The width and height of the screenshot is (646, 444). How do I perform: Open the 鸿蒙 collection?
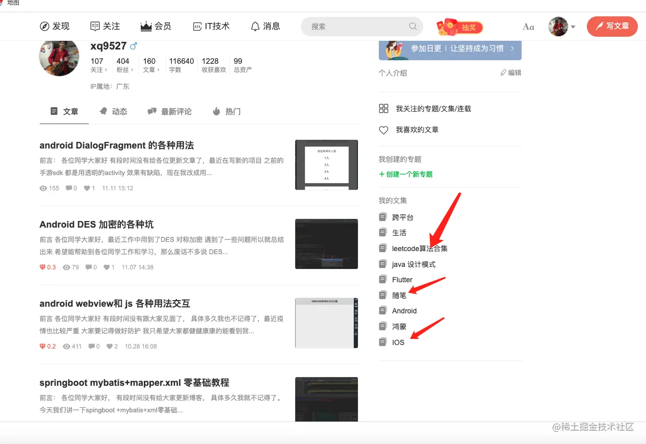pos(399,327)
